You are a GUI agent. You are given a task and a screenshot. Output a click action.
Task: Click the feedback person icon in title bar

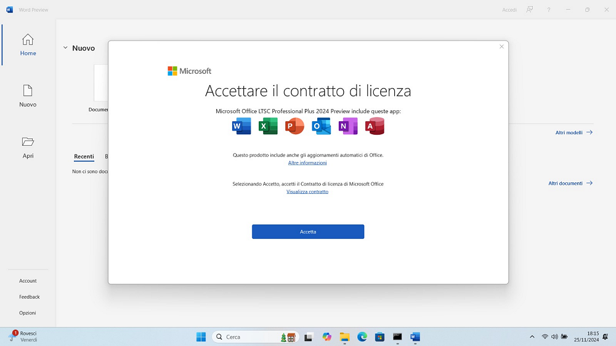pyautogui.click(x=530, y=10)
